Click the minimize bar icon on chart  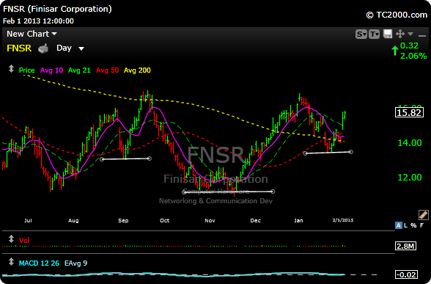(421, 35)
